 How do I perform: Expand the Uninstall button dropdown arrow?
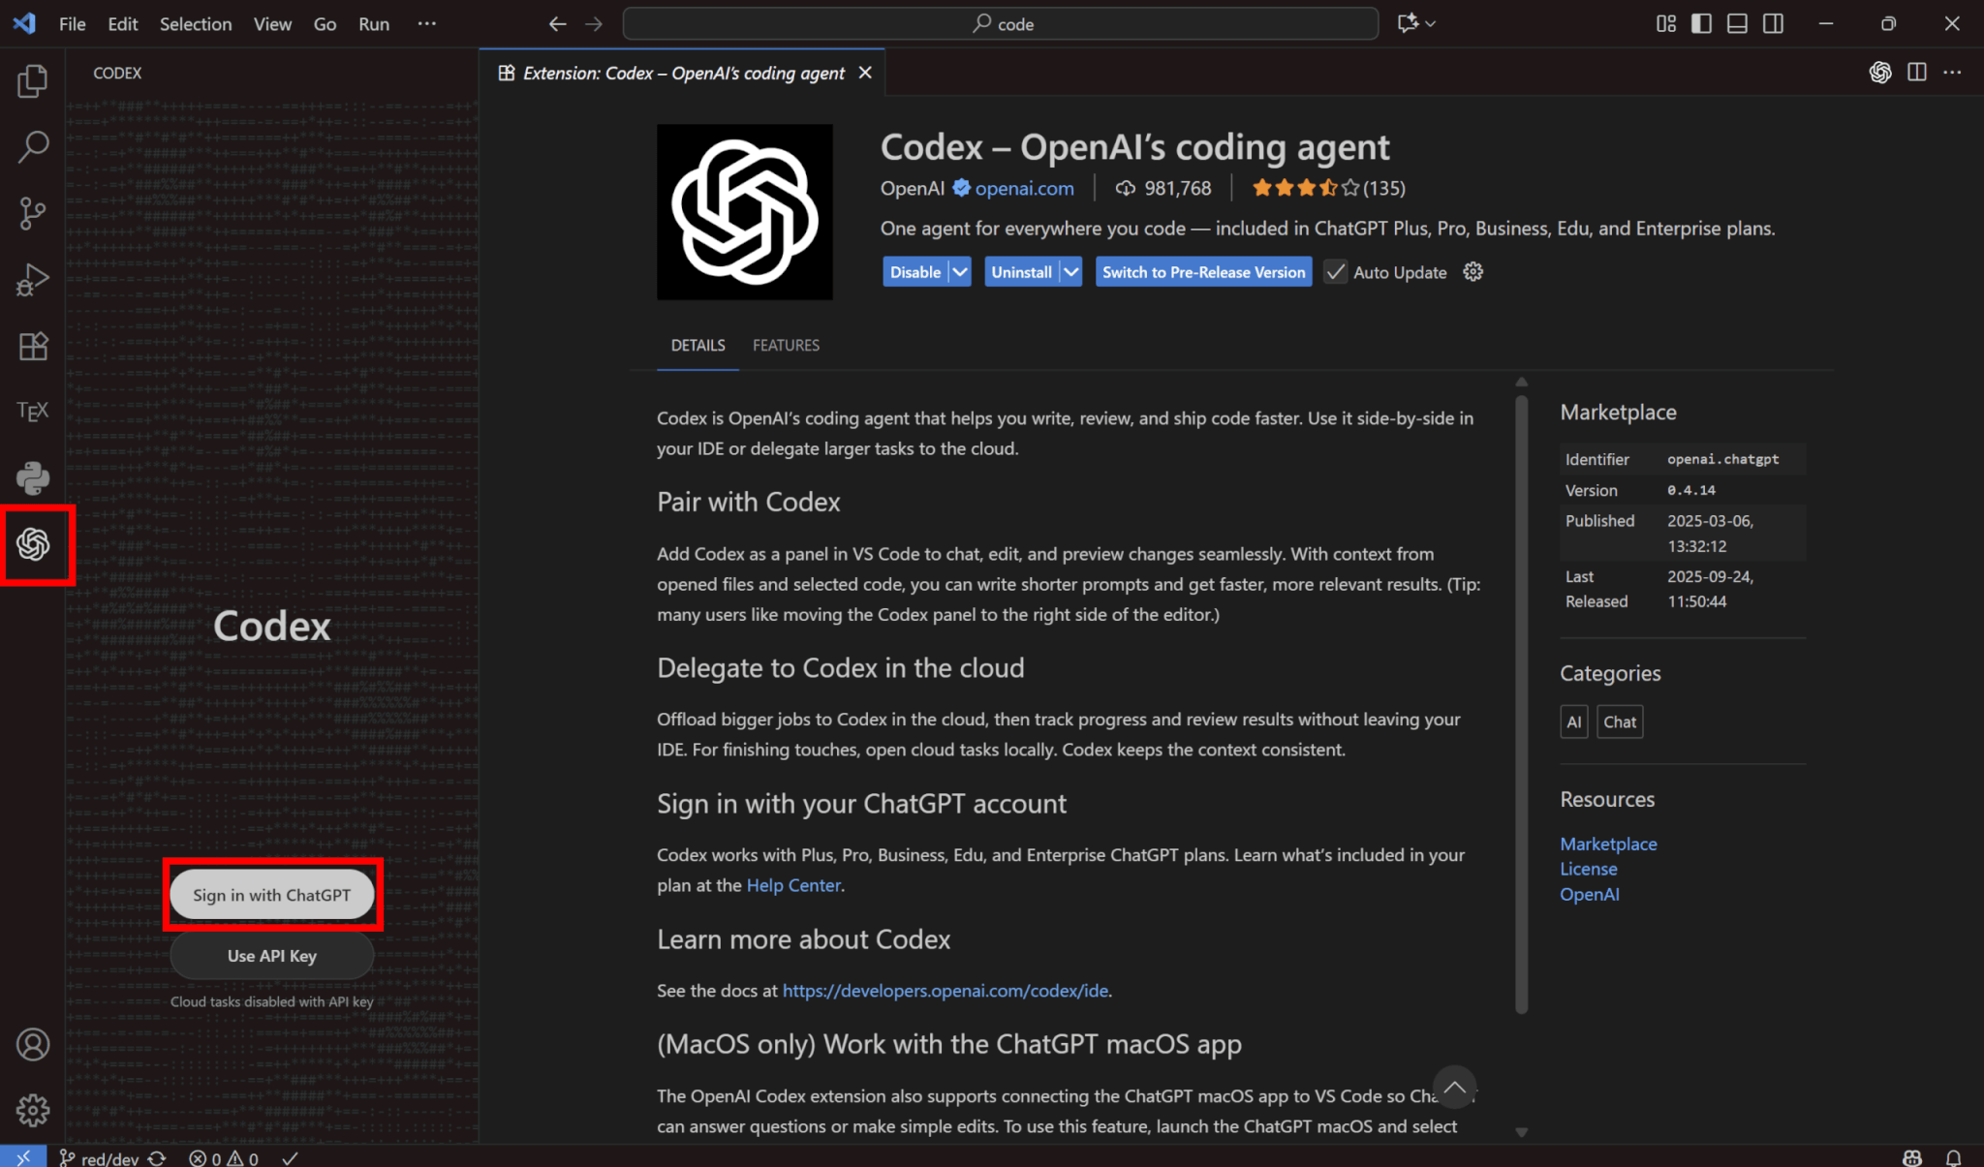pyautogui.click(x=1070, y=272)
